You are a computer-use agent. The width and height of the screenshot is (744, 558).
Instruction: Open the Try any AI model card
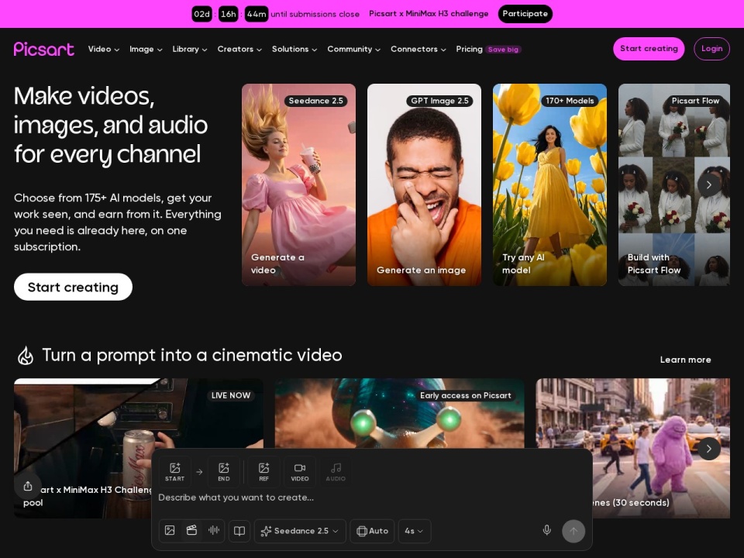point(549,184)
